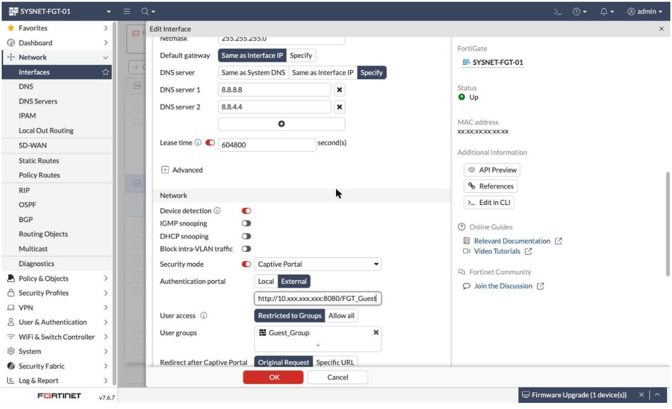Open Join the Discussion link
The height and width of the screenshot is (409, 672).
tap(503, 286)
